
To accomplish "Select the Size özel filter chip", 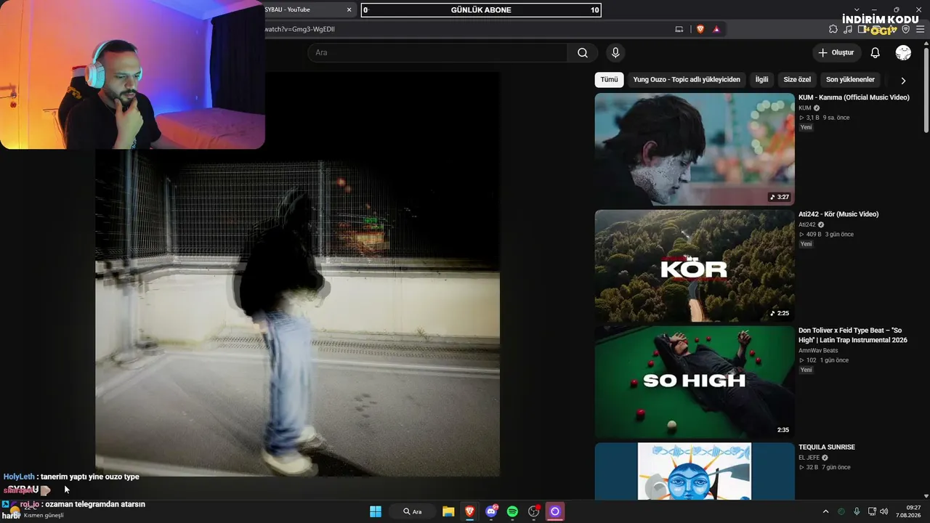I will [x=797, y=79].
